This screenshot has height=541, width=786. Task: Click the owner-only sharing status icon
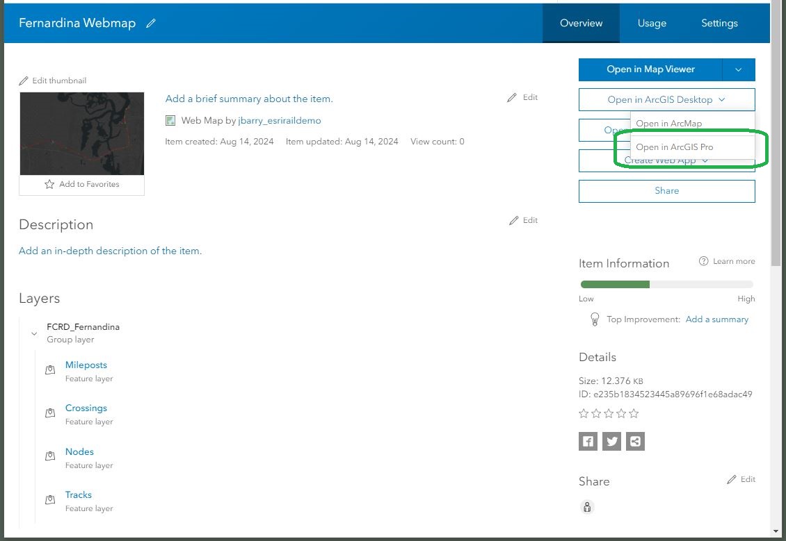pyautogui.click(x=587, y=507)
